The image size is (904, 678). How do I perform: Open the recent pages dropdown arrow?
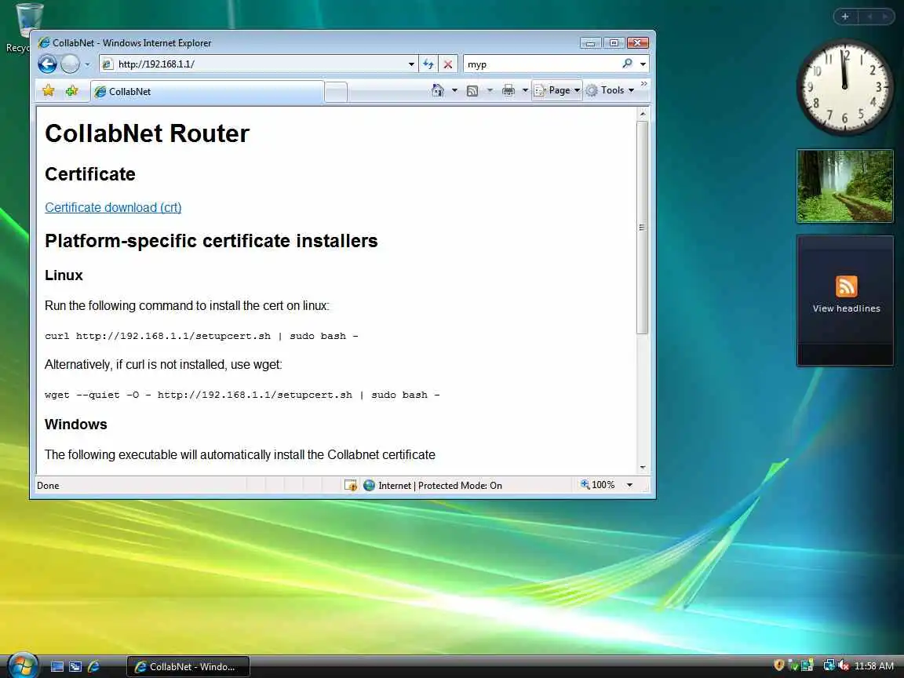pos(87,64)
